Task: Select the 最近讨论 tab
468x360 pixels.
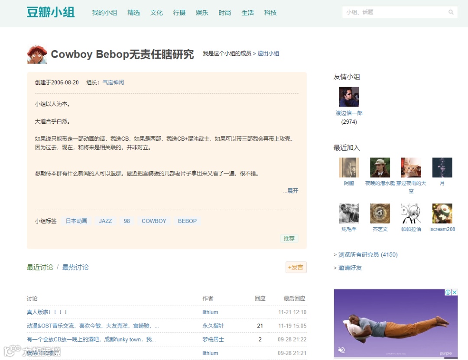Action: click(x=40, y=267)
